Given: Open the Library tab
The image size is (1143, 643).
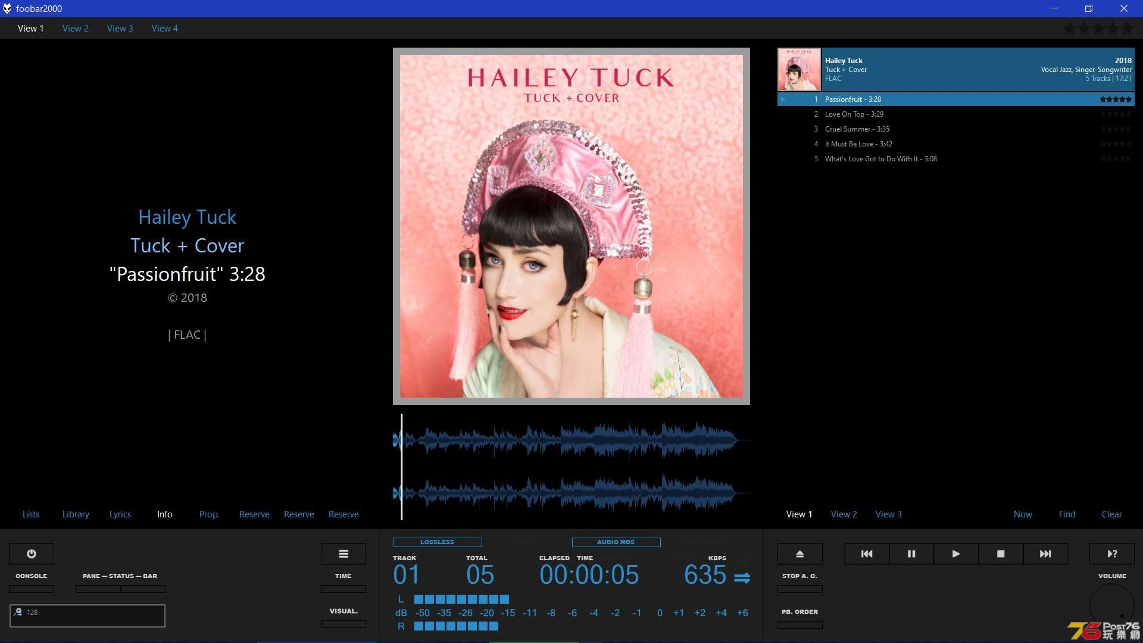Looking at the screenshot, I should click(76, 514).
